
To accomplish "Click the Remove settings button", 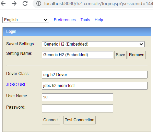I will pyautogui.click(x=137, y=55).
